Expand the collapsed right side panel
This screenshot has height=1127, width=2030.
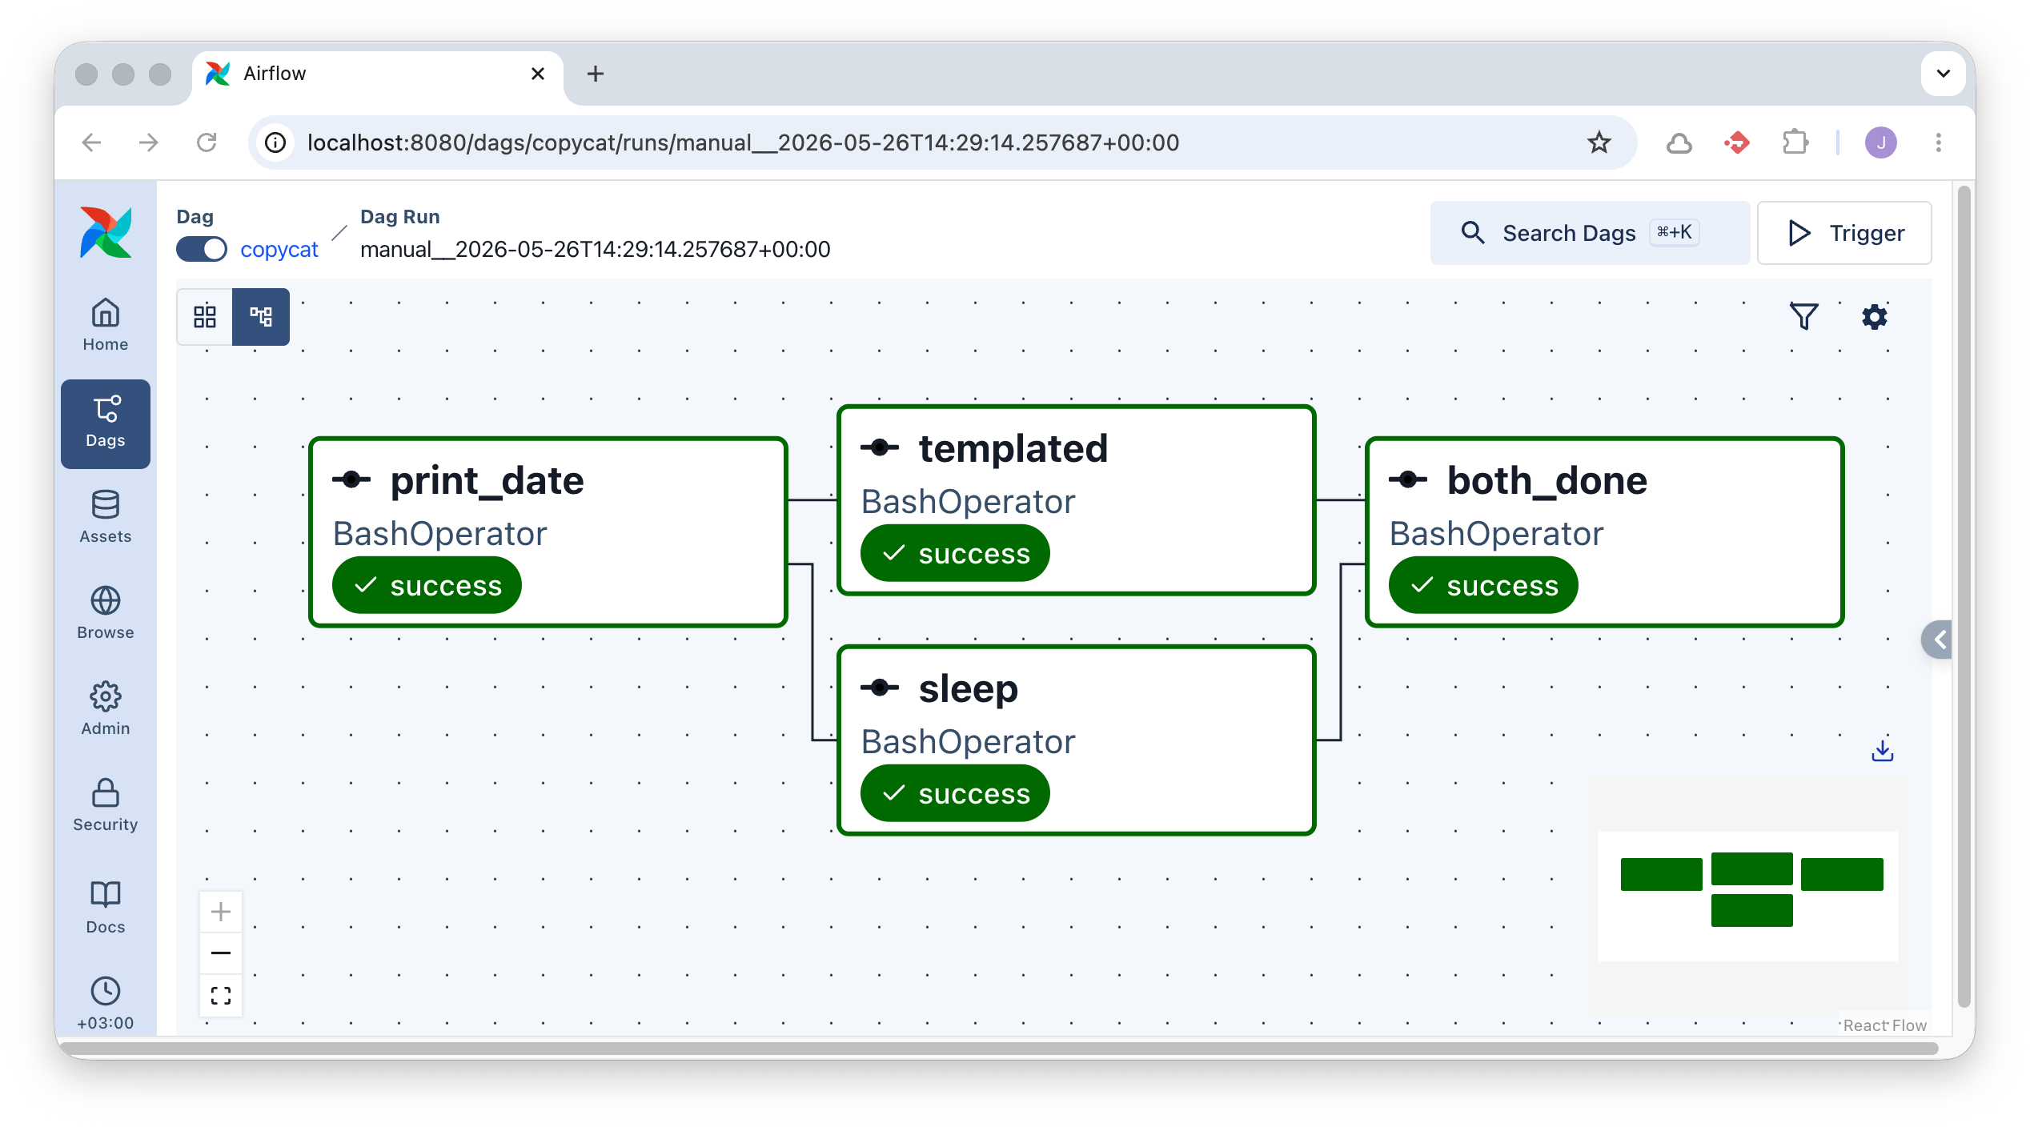point(1938,640)
